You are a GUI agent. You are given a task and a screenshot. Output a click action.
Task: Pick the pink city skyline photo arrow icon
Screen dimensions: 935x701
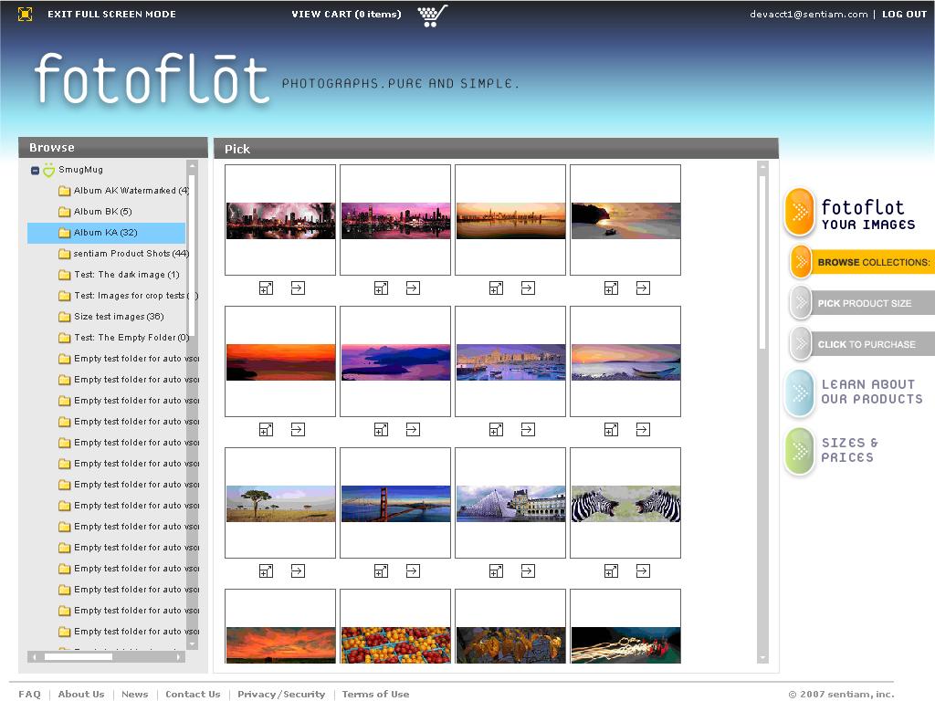tap(413, 288)
